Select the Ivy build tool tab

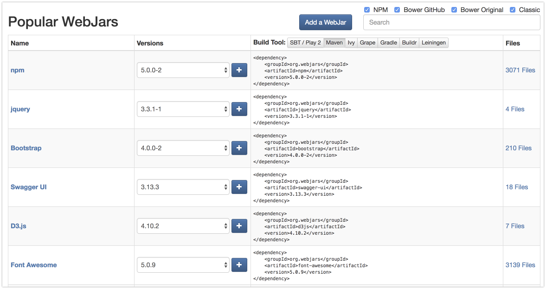click(351, 43)
